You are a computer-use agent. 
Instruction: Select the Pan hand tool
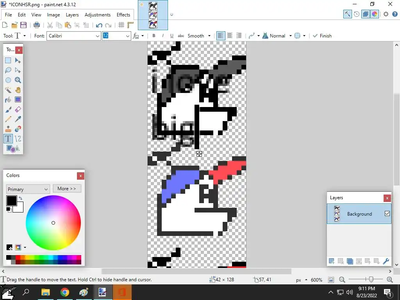(x=18, y=90)
